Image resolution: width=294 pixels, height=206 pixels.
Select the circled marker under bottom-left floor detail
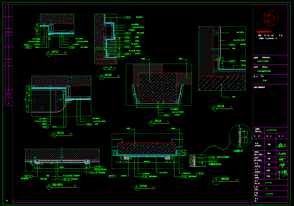pos(49,186)
